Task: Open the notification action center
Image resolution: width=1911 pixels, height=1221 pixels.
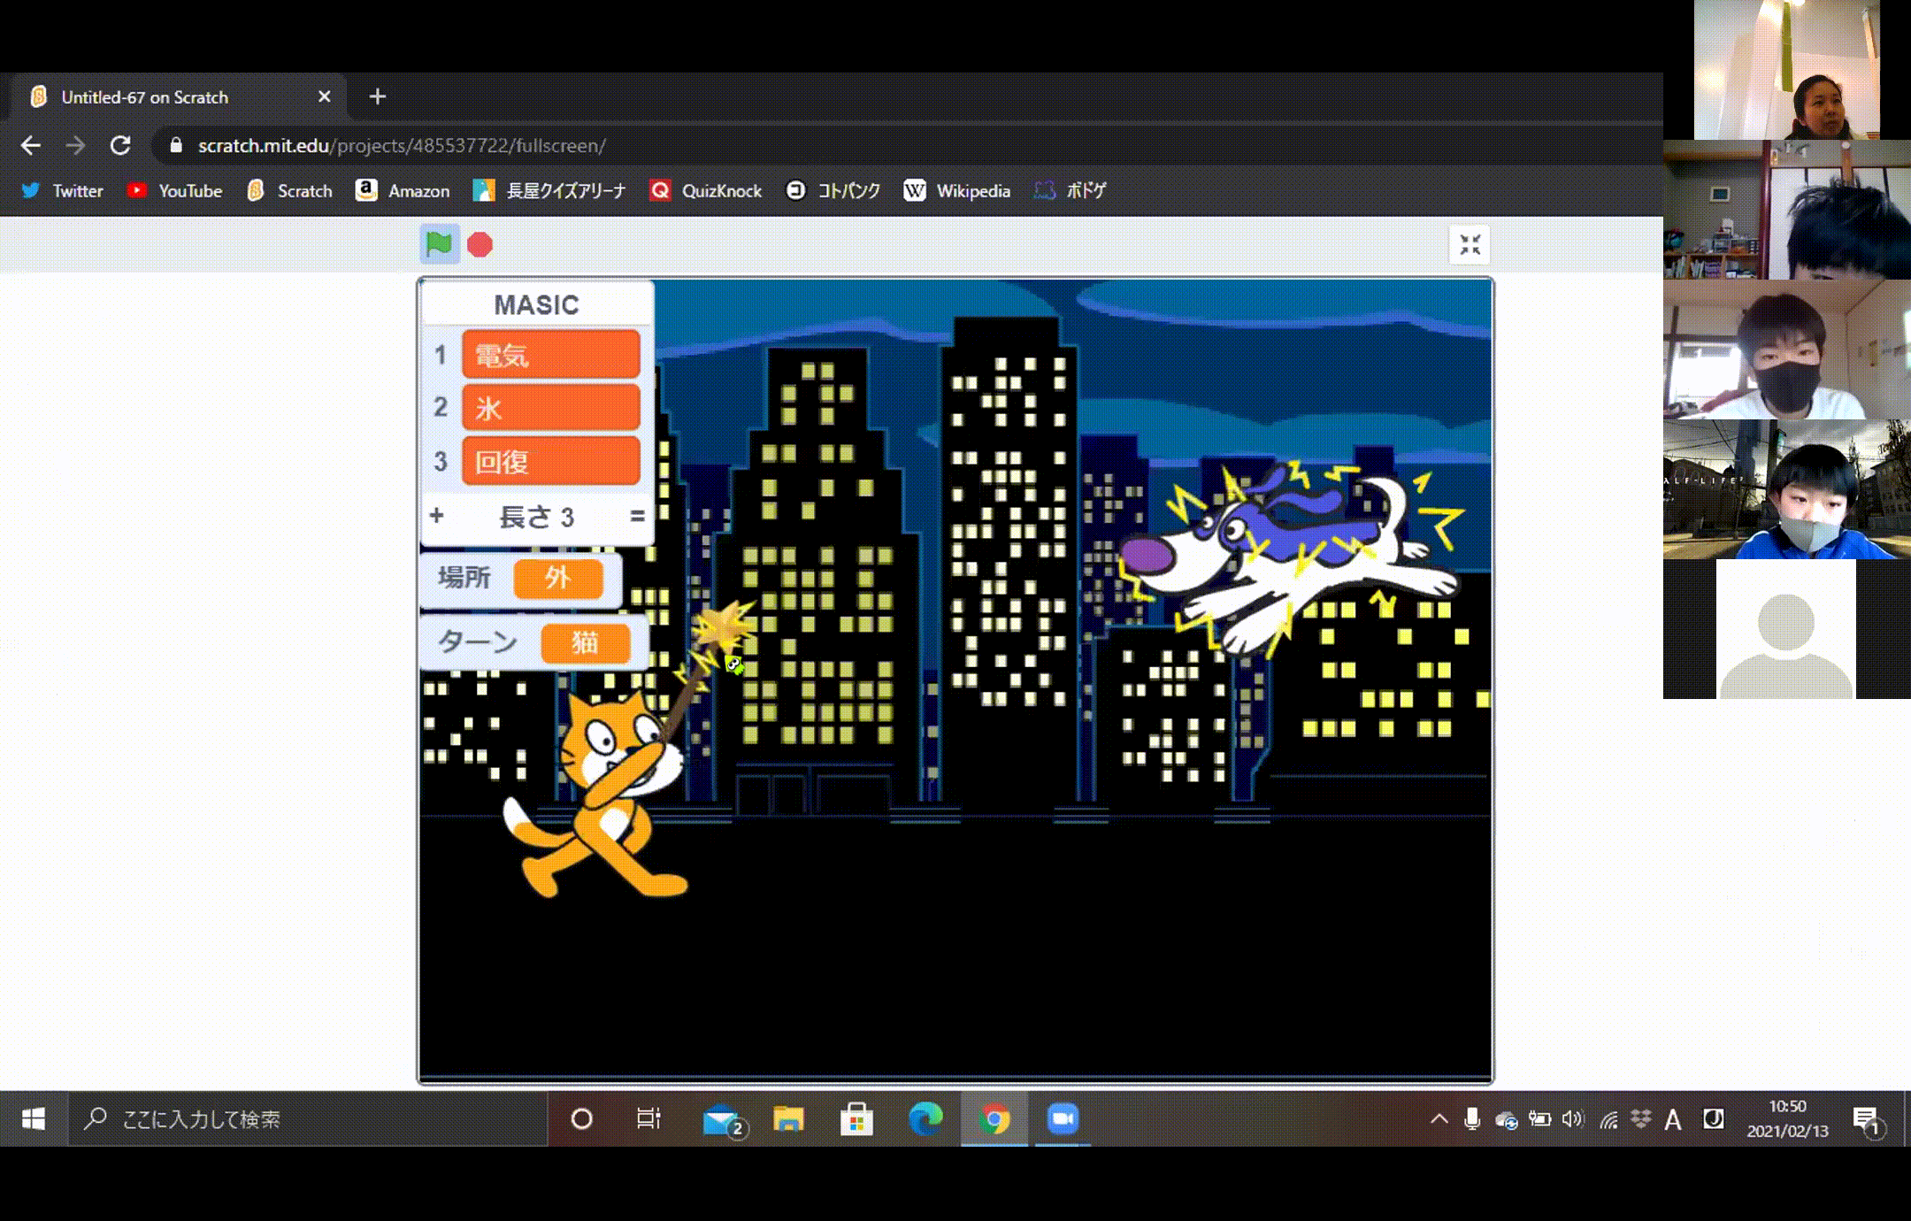Action: [1867, 1120]
